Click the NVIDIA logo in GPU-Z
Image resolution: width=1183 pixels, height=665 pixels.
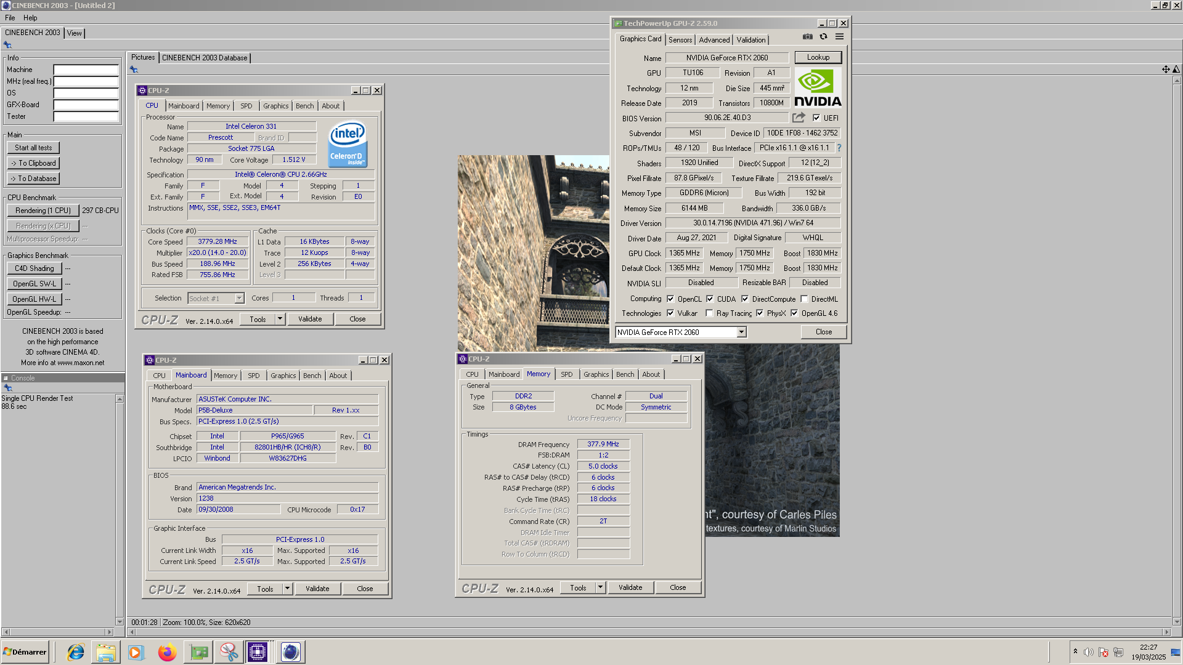818,87
